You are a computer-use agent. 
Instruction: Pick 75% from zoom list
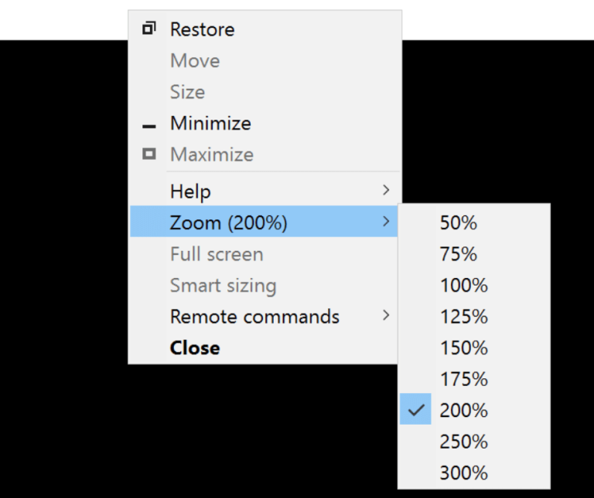[474, 254]
